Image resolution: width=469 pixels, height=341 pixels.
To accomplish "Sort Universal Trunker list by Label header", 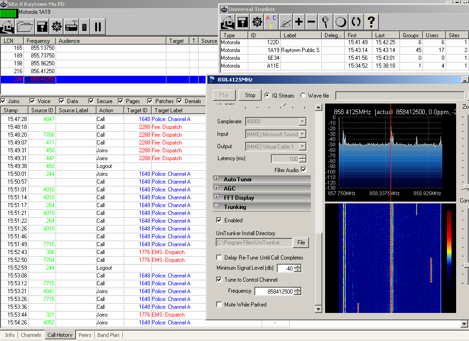I will pos(301,35).
